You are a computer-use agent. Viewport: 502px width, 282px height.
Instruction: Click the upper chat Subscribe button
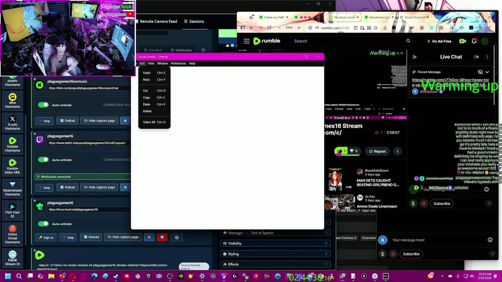point(442,204)
